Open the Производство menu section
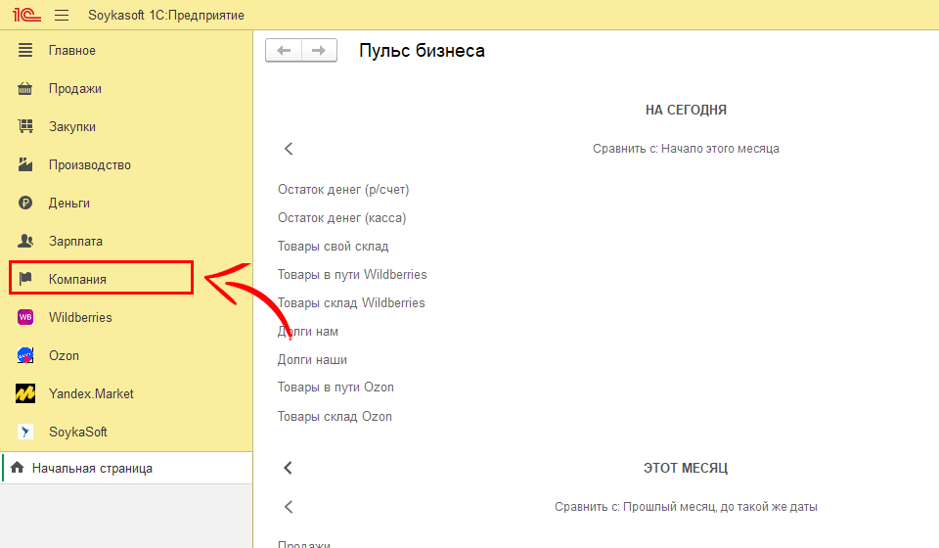 pyautogui.click(x=89, y=164)
